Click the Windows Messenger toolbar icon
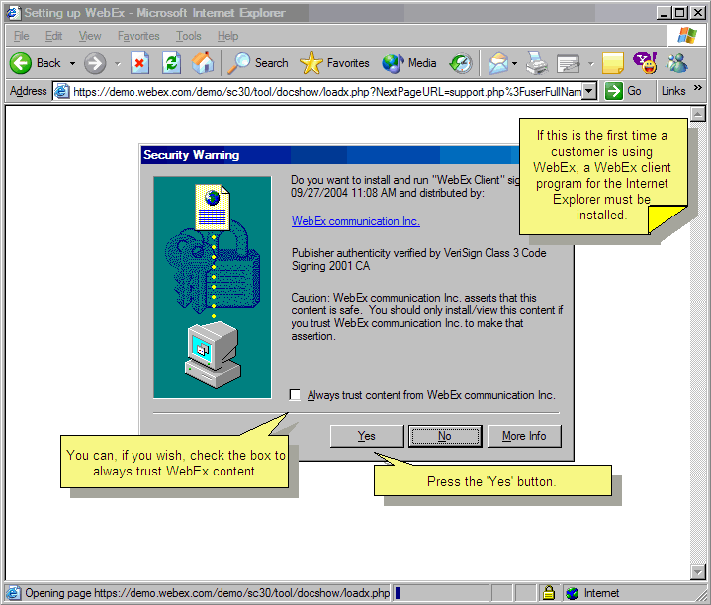711x605 pixels. (676, 63)
